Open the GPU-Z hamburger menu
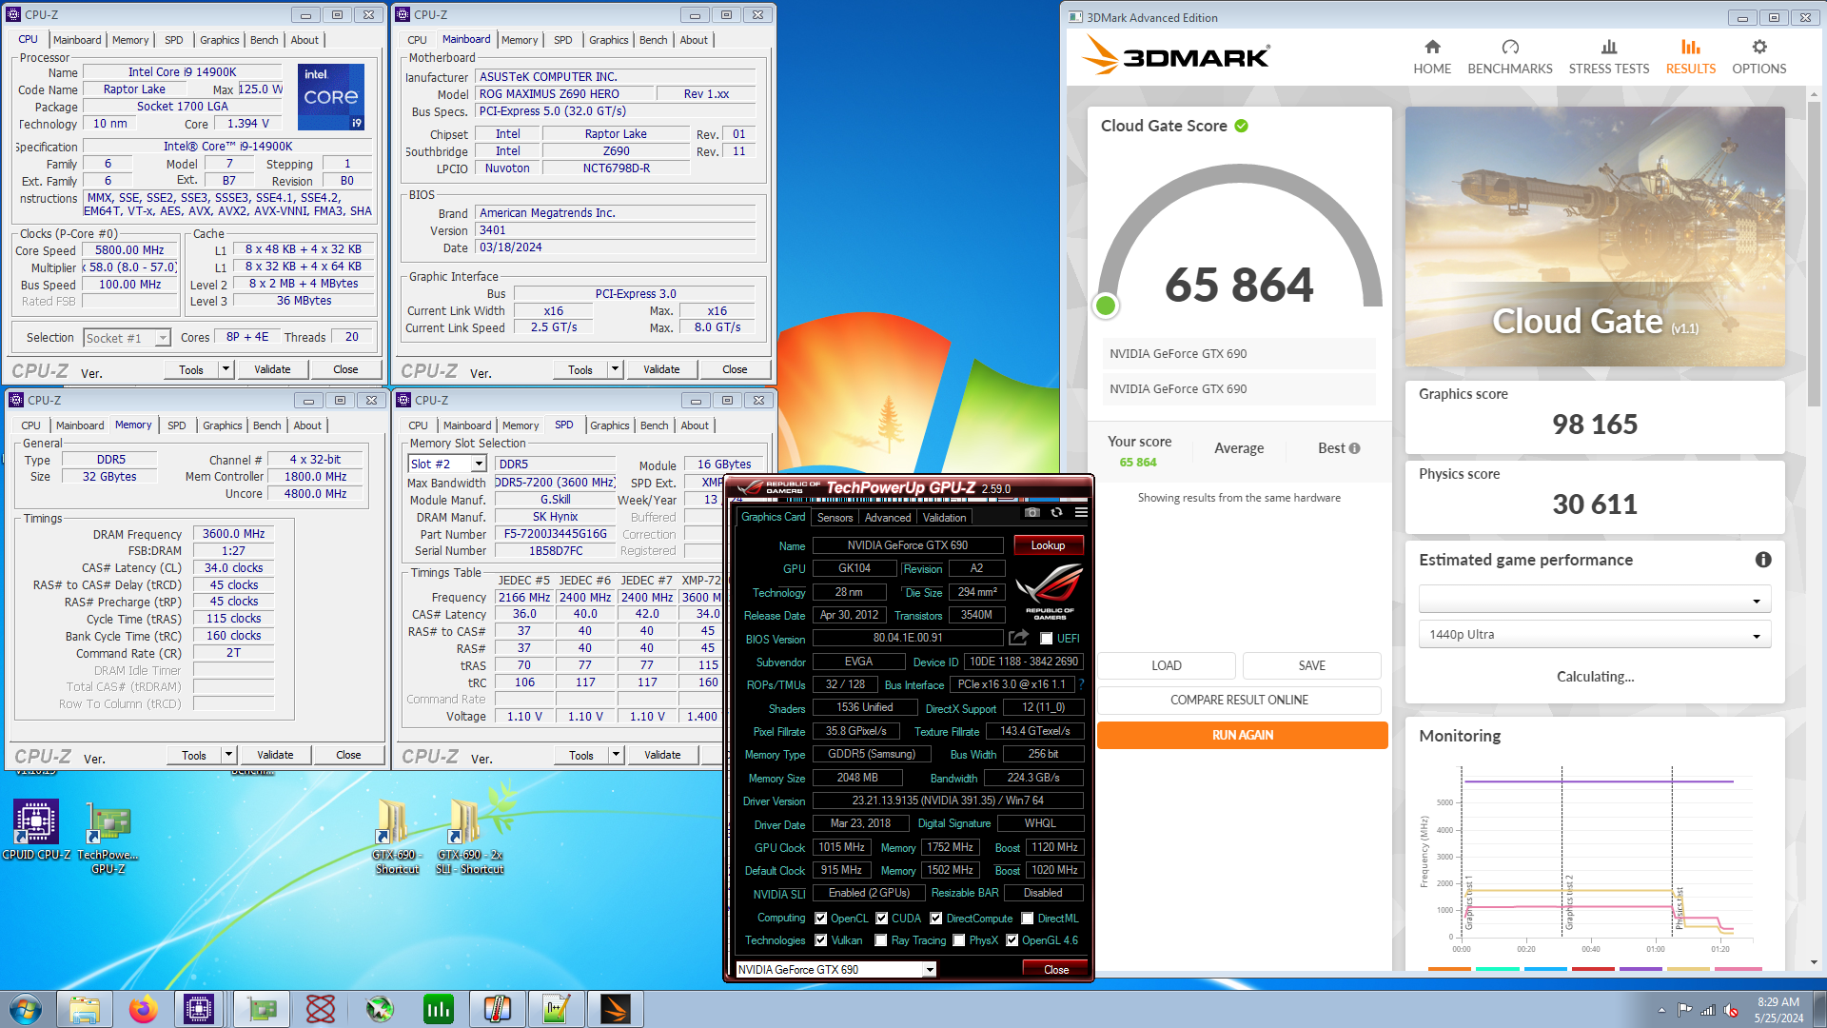Viewport: 1827px width, 1028px height. (1081, 513)
